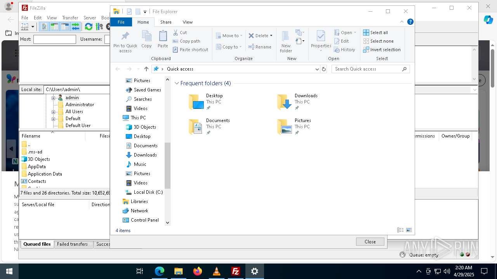This screenshot has height=279, width=497.
Task: Click the Edit command in Open group
Action: pyautogui.click(x=341, y=41)
